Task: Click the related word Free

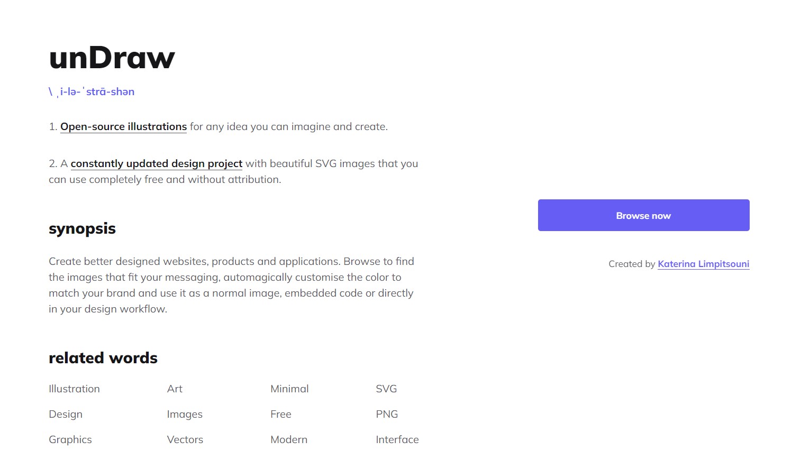Action: (281, 415)
